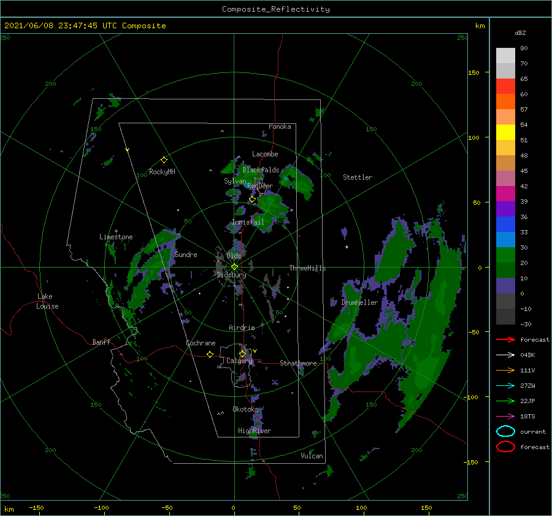This screenshot has height=516, width=552.
Task: Click the -150 tick on bottom axis
Action: [36, 507]
